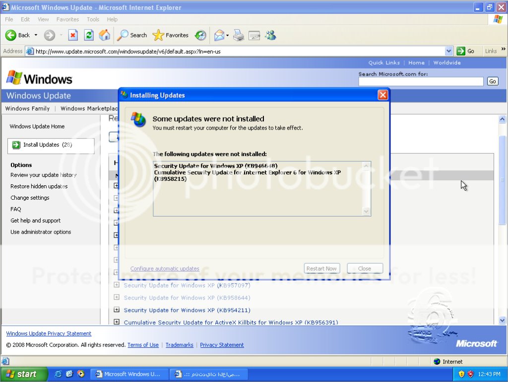508x382 pixels.
Task: Click the Install Updates (28) button
Action: click(51, 145)
